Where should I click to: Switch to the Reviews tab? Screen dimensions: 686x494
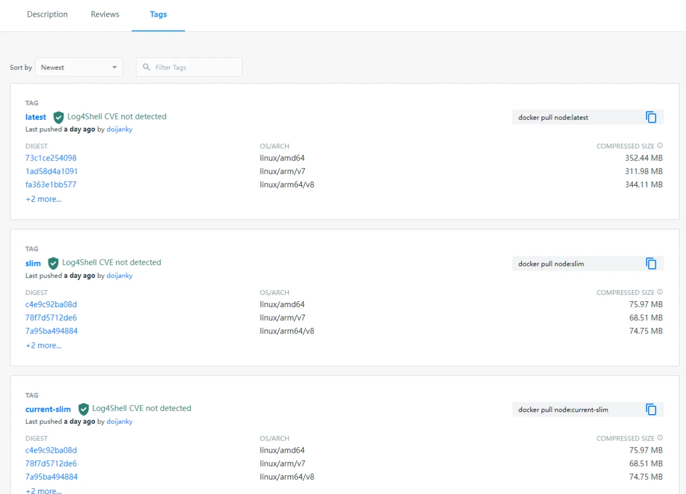pyautogui.click(x=105, y=14)
